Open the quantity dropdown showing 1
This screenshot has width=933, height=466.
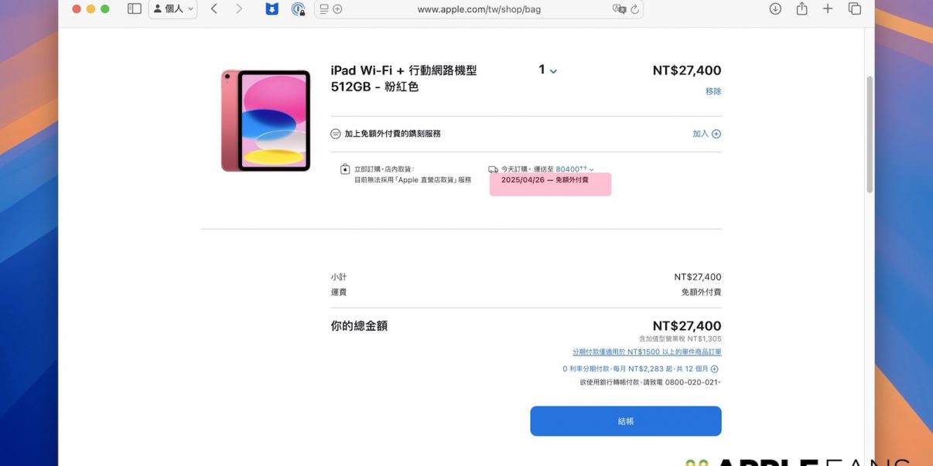548,70
